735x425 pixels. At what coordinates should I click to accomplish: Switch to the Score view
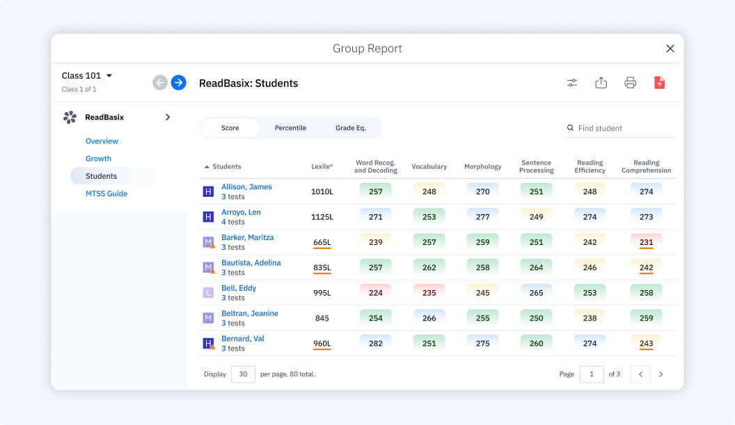pyautogui.click(x=230, y=128)
